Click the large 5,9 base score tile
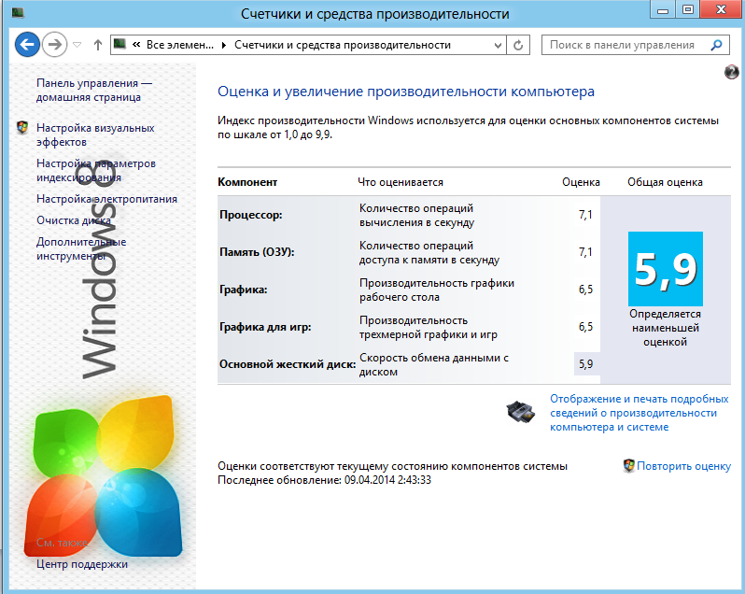This screenshot has height=594, width=745. (665, 268)
